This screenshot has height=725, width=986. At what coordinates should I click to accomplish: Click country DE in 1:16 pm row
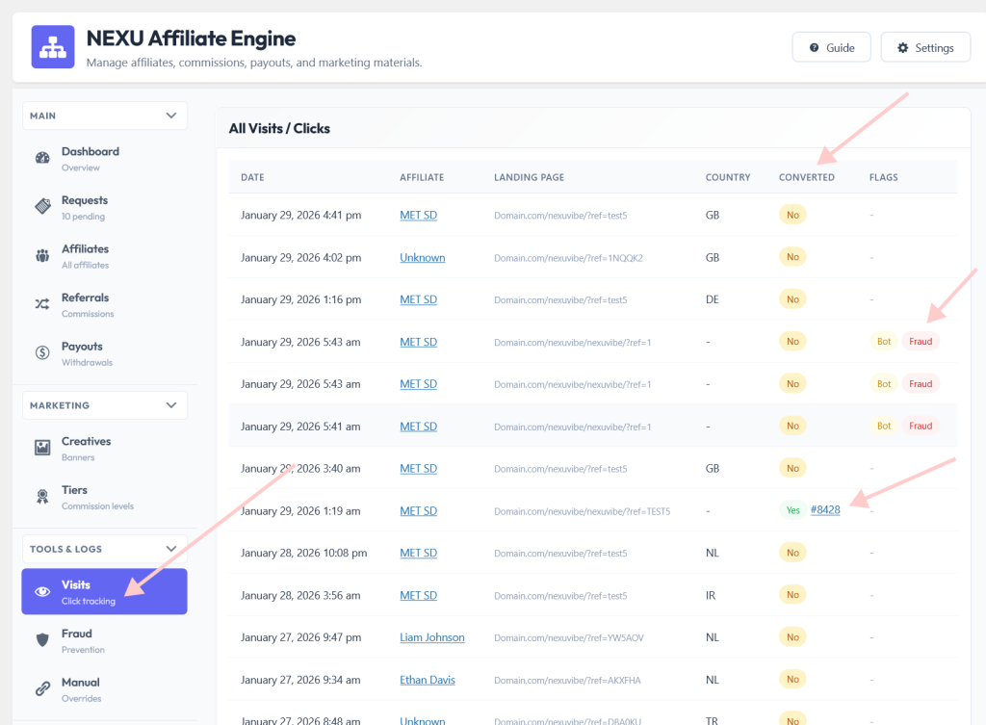pos(712,299)
